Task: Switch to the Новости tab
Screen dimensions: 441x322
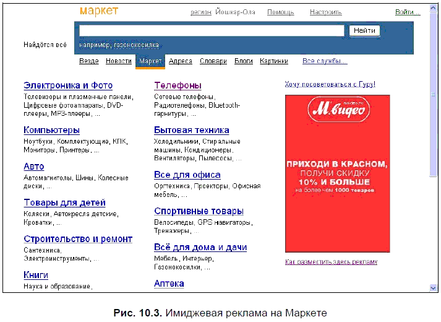Action: (x=118, y=61)
